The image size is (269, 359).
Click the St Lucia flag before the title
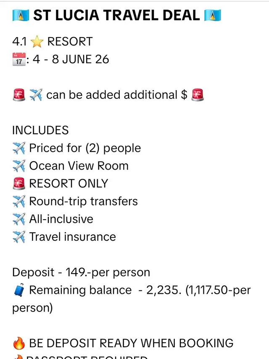pyautogui.click(x=21, y=15)
